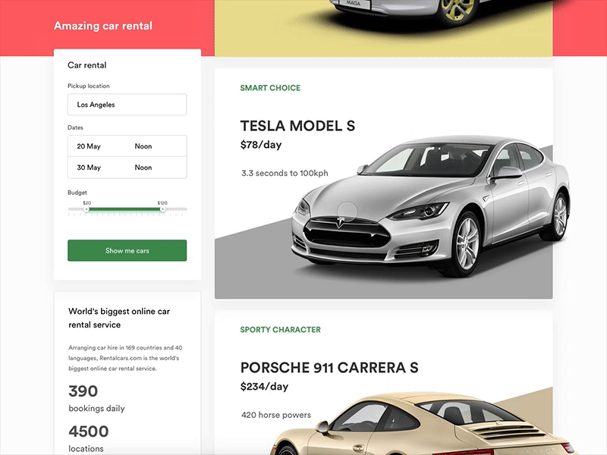Click the $234/day Porsche price
Image resolution: width=607 pixels, height=455 pixels.
click(264, 387)
